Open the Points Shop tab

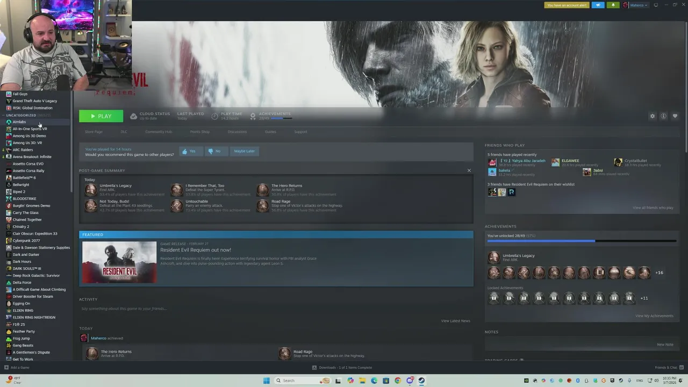tap(199, 132)
